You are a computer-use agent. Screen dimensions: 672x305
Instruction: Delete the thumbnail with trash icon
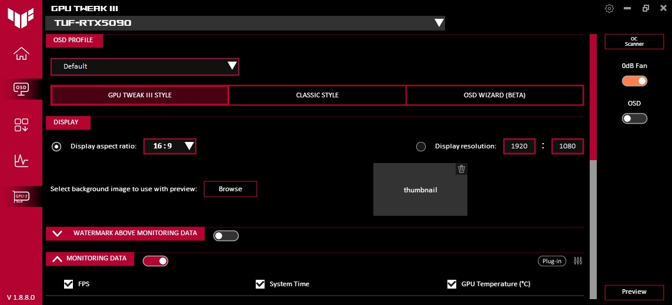coord(461,169)
